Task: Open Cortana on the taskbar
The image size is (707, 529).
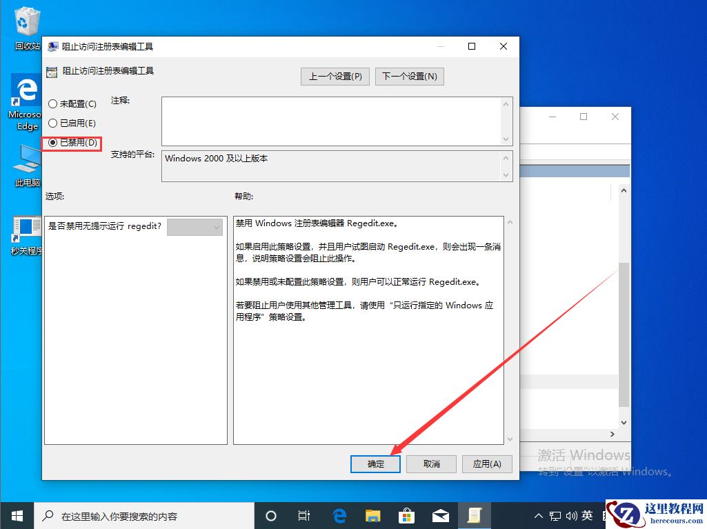Action: [x=270, y=515]
